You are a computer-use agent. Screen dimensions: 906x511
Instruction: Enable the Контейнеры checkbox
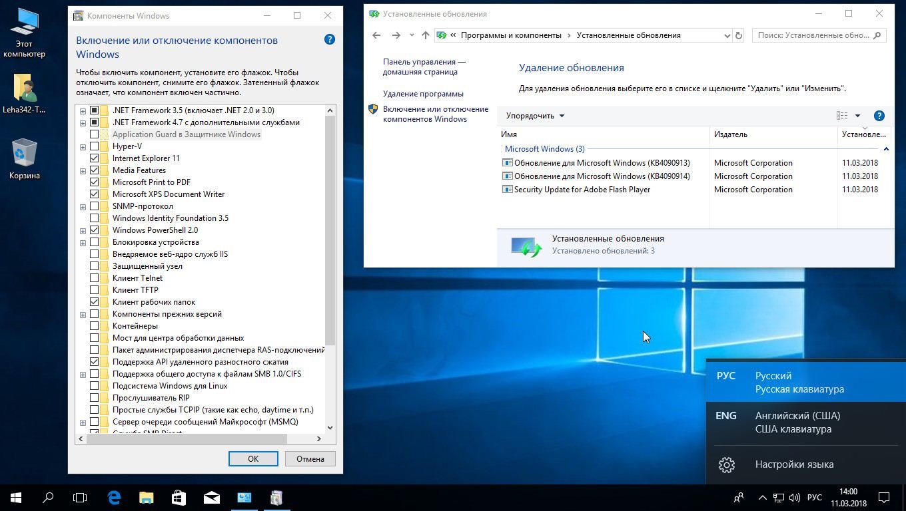point(94,326)
